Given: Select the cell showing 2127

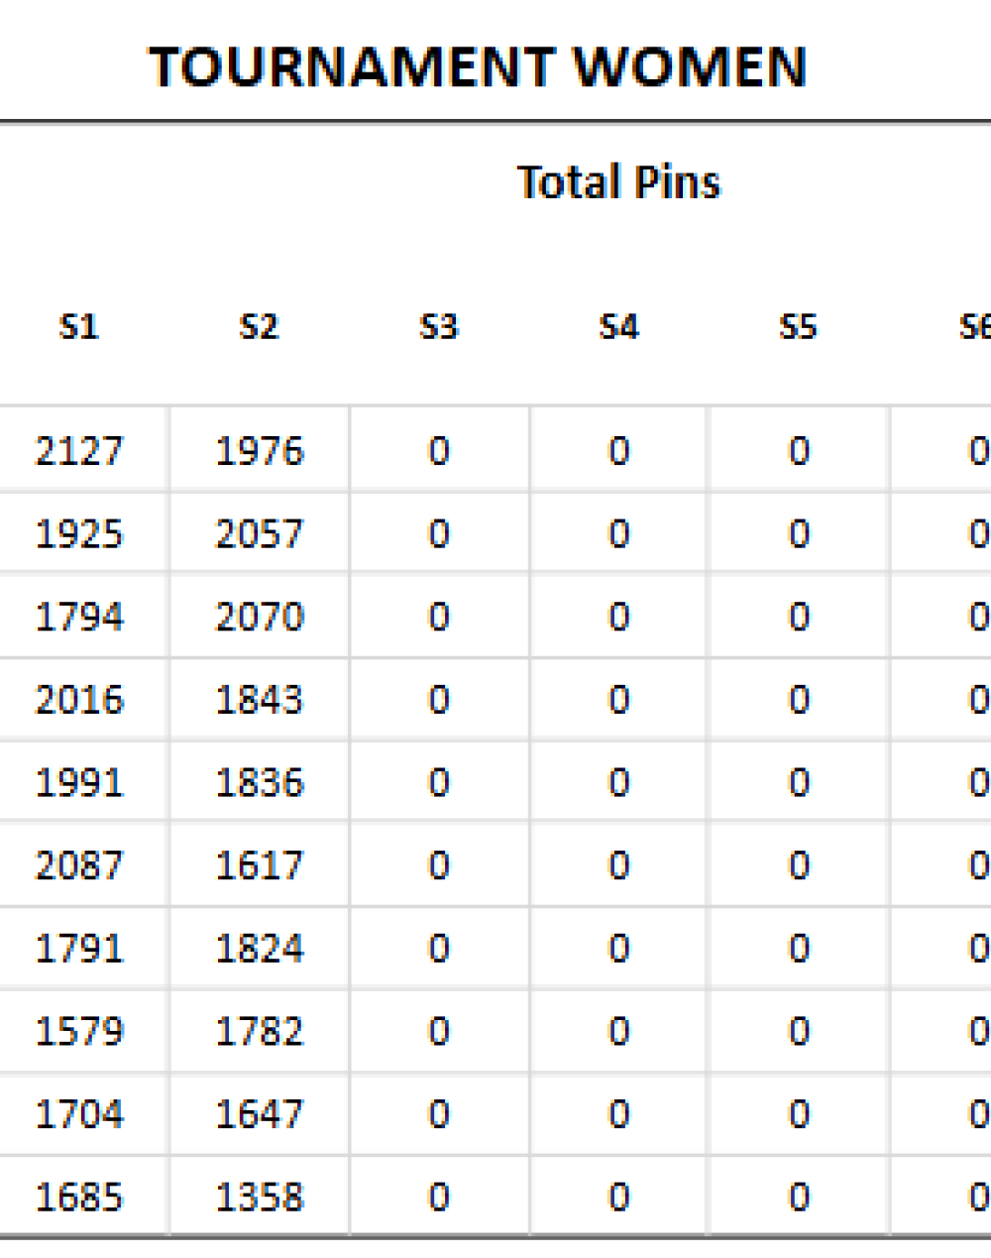Looking at the screenshot, I should coord(79,451).
